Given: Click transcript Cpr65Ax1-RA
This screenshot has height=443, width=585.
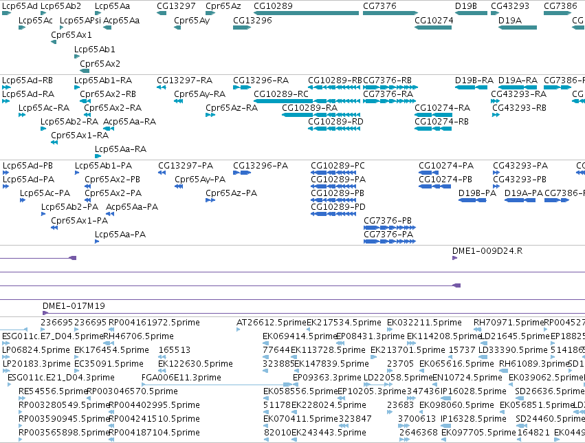Looking at the screenshot, I should 80,136.
